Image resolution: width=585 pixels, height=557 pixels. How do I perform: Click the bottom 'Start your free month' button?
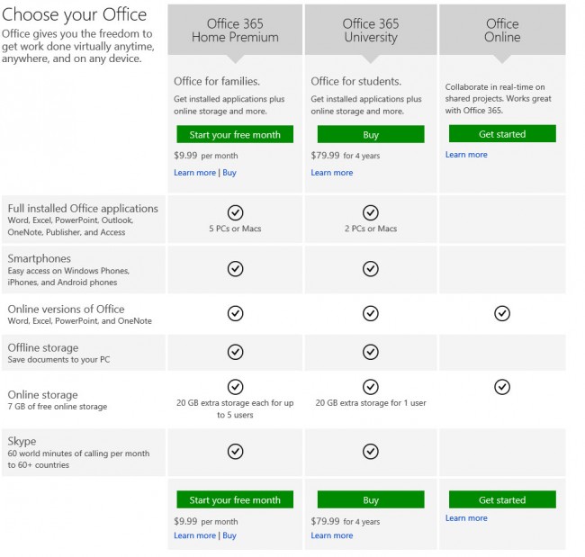click(x=235, y=499)
